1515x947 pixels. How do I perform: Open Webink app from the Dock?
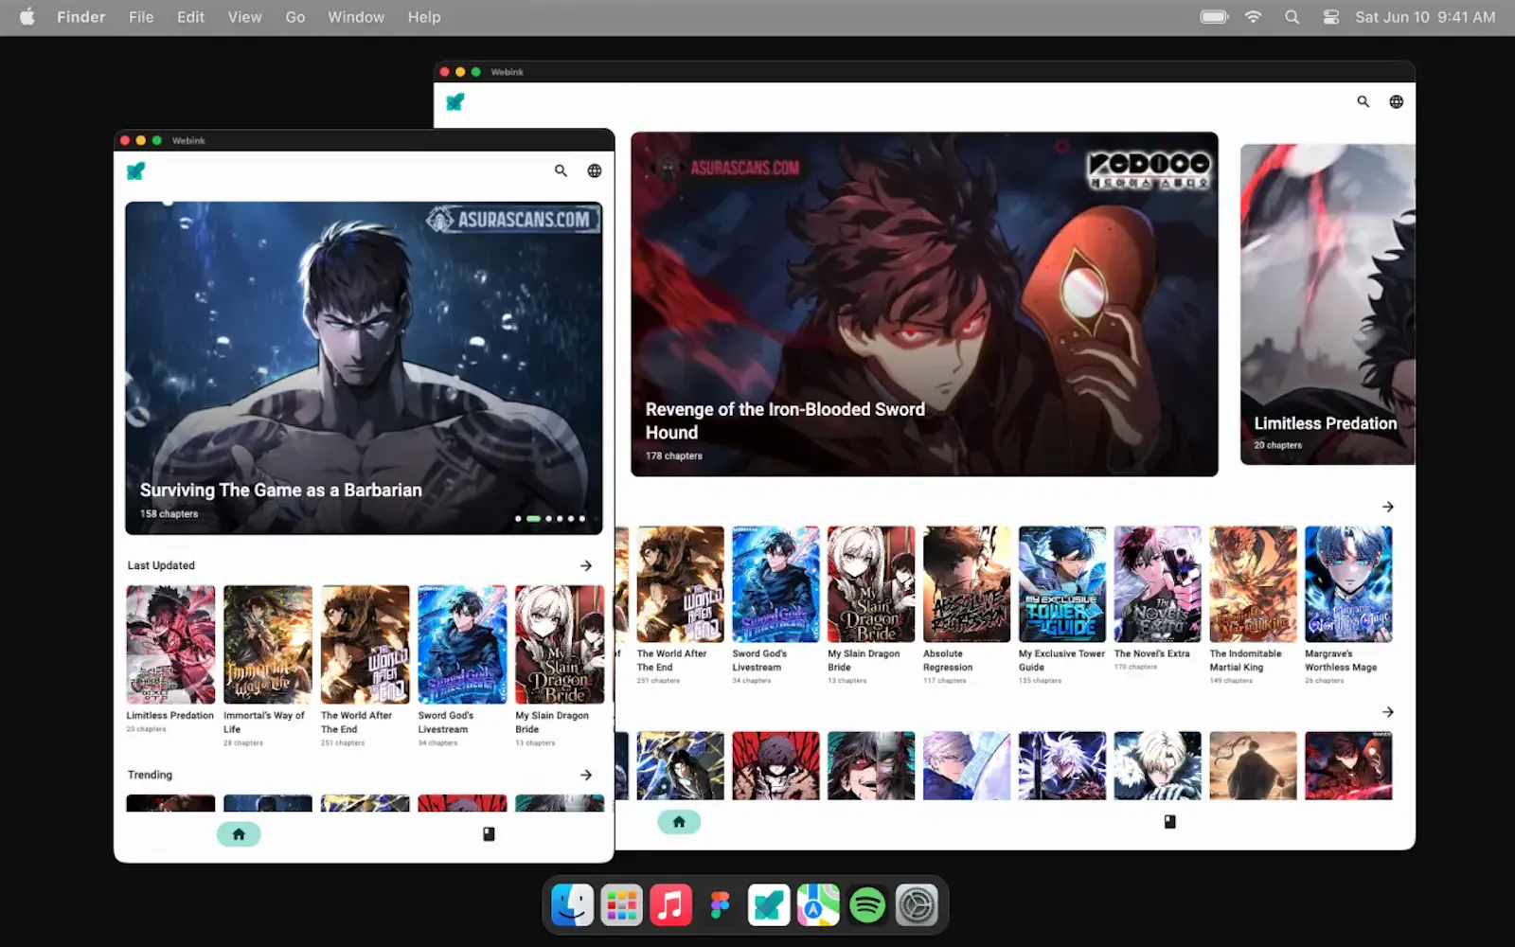pos(769,905)
